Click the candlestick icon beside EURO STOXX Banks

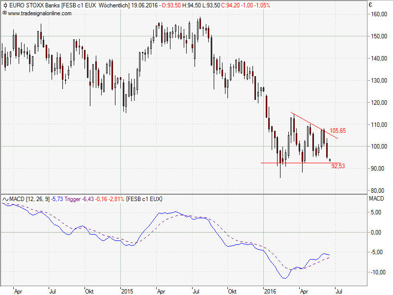point(4,5)
